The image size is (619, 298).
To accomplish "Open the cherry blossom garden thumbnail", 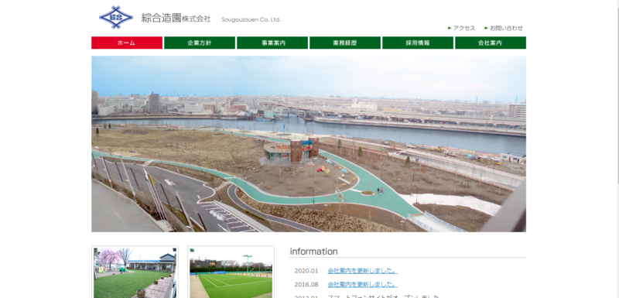I will (x=135, y=272).
